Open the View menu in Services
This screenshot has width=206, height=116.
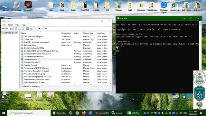coord(17,25)
